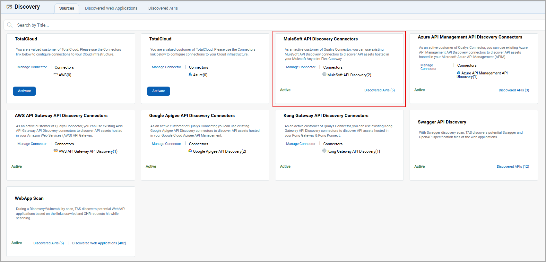Image resolution: width=546 pixels, height=262 pixels.
Task: Click AWS API Gateway API Discovery(1) entry
Action: [x=88, y=151]
